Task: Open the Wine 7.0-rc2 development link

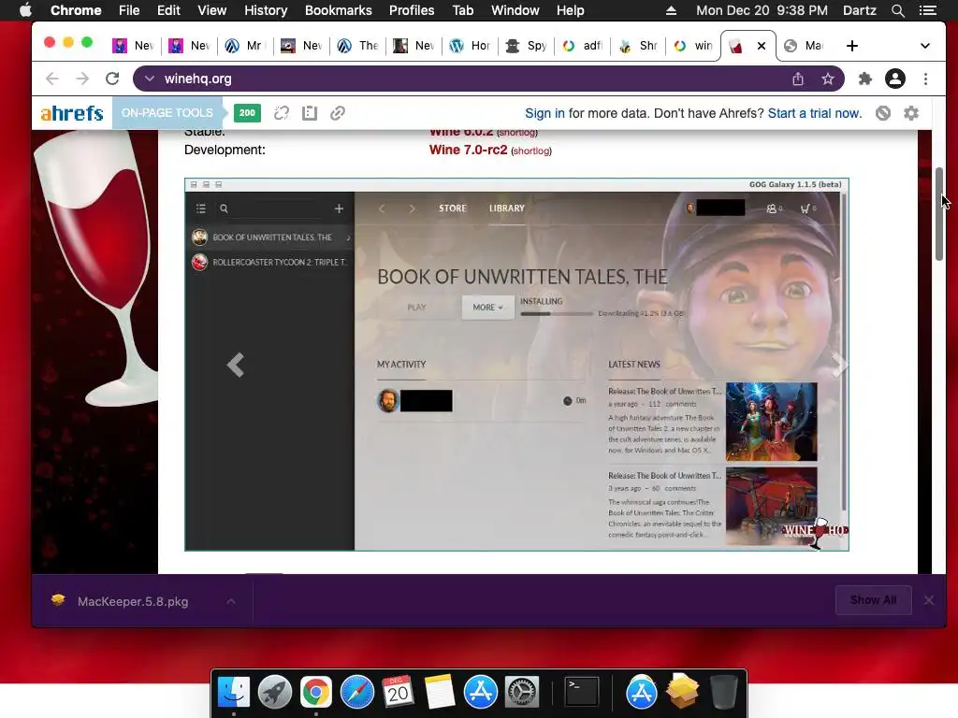Action: [x=468, y=151]
